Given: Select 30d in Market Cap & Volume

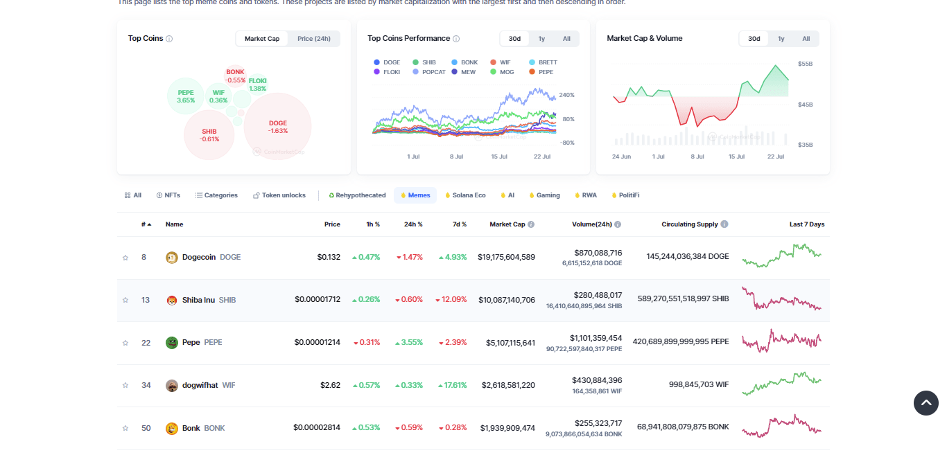Looking at the screenshot, I should 754,39.
